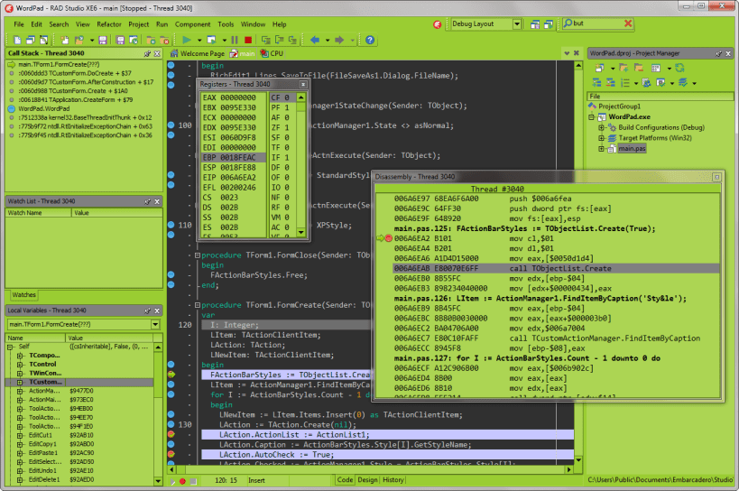The width and height of the screenshot is (739, 491).
Task: Pin the Call Stack panel
Action: point(147,53)
